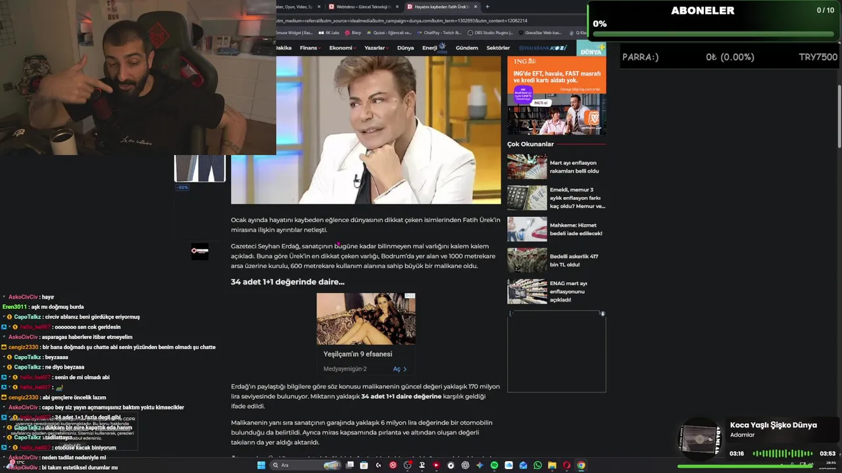Open the GravaStar Web-bas bookmark
842x473 pixels.
(x=539, y=32)
